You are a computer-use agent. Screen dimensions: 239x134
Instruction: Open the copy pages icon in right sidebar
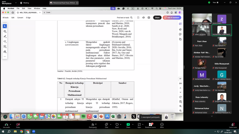pos(180,39)
